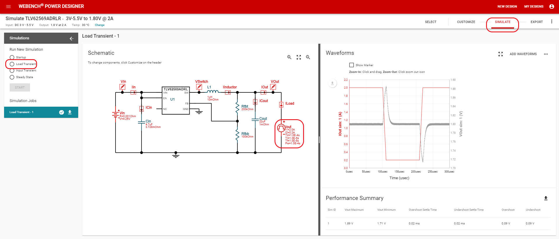Open waveforms more options ellipsis
This screenshot has height=239, width=559.
click(546, 54)
